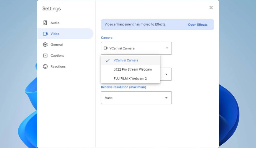
Task: Click the Video camera icon in sidebar
Action: tap(45, 34)
